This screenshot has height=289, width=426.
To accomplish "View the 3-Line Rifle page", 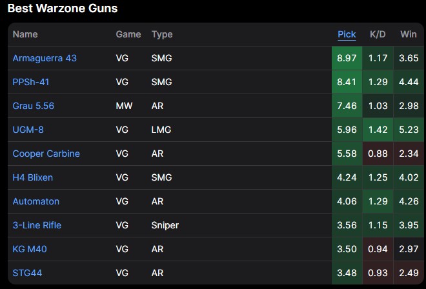I will click(x=37, y=225).
